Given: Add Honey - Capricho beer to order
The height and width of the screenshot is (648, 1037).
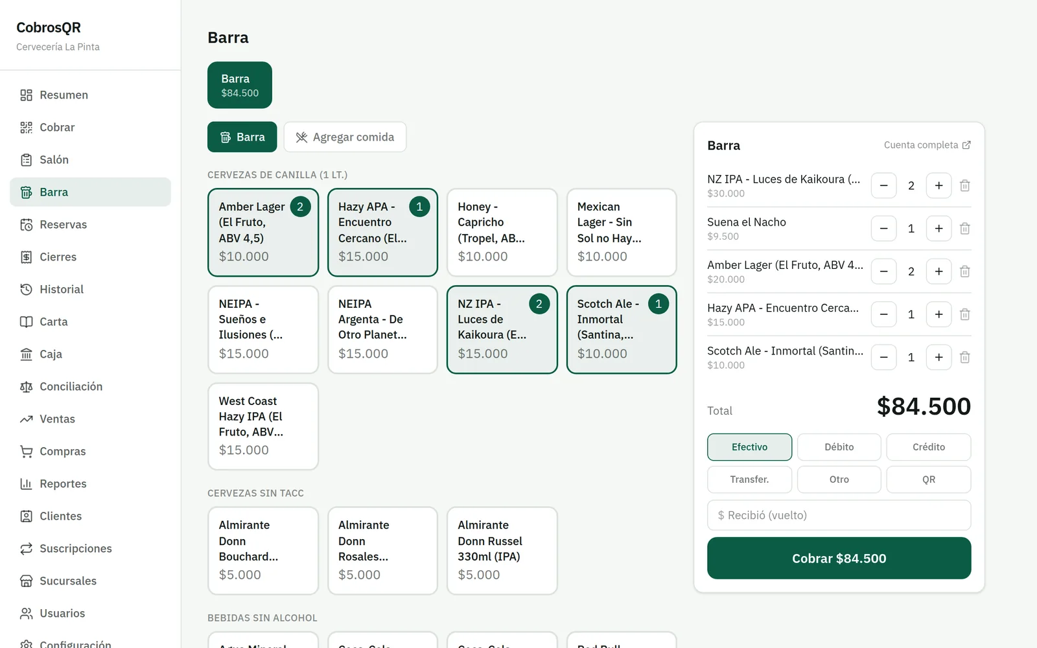Looking at the screenshot, I should (x=502, y=232).
